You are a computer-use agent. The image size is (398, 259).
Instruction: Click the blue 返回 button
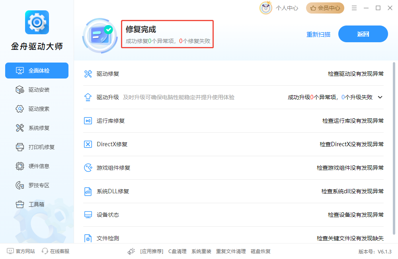pyautogui.click(x=363, y=34)
